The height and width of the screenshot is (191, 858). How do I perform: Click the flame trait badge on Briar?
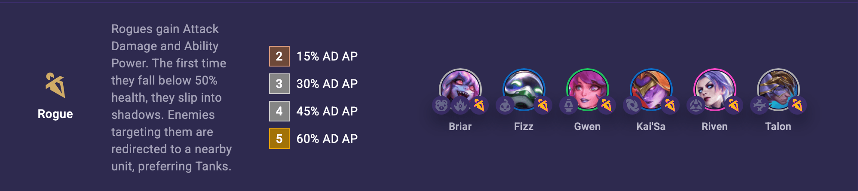pyautogui.click(x=460, y=105)
